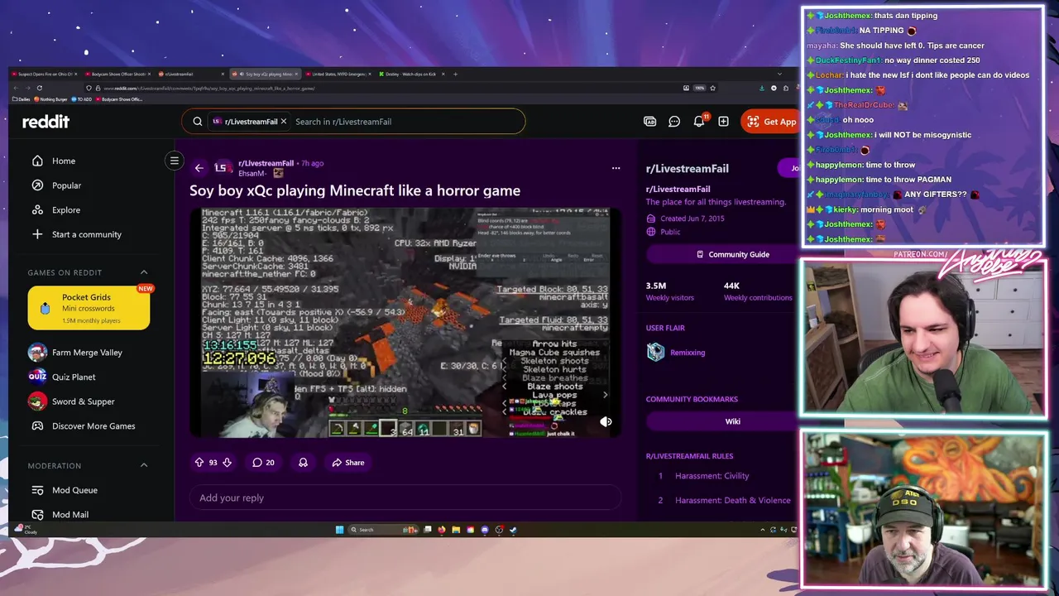Mute or unmute the video player
Image resolution: width=1059 pixels, height=596 pixels.
click(x=606, y=421)
